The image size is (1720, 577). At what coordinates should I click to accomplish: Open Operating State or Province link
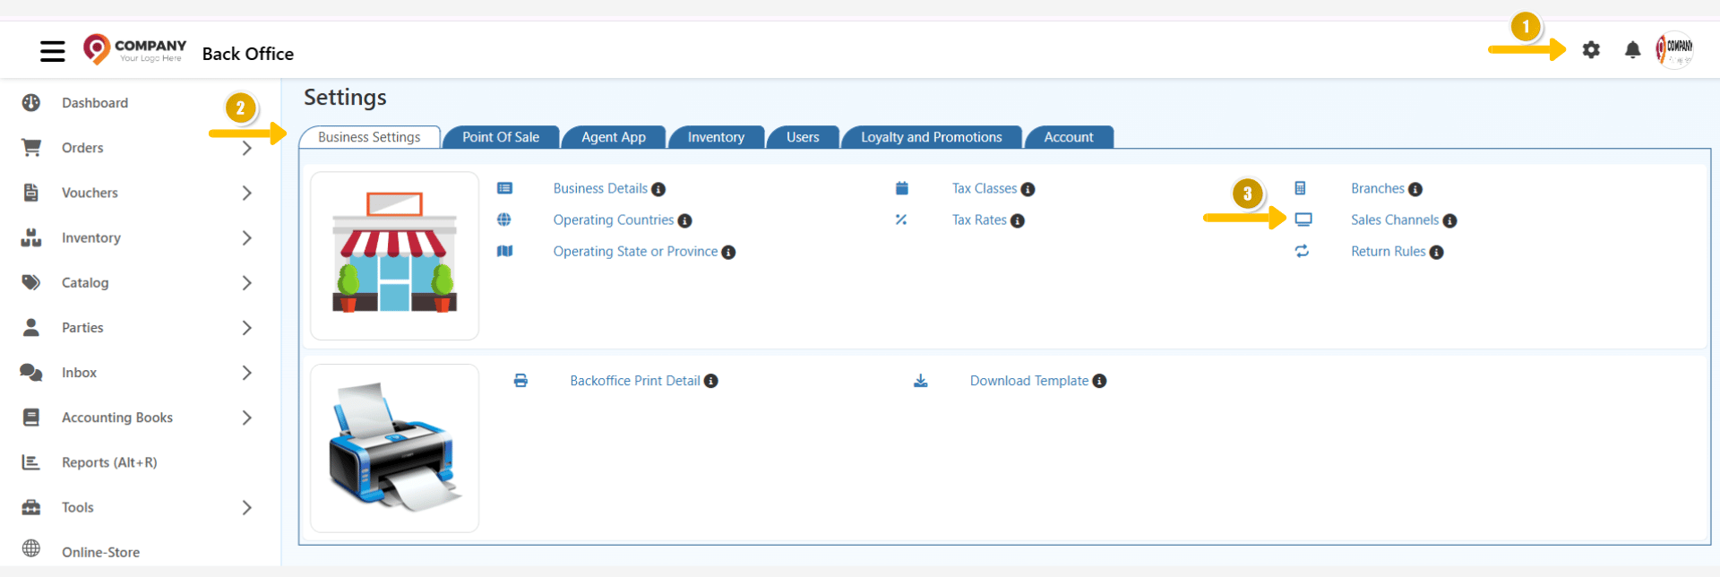636,251
